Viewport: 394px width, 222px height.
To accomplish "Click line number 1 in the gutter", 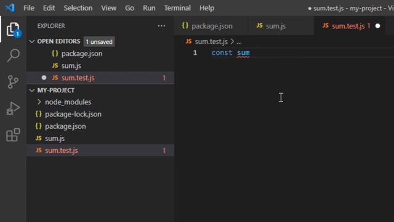I will [195, 52].
